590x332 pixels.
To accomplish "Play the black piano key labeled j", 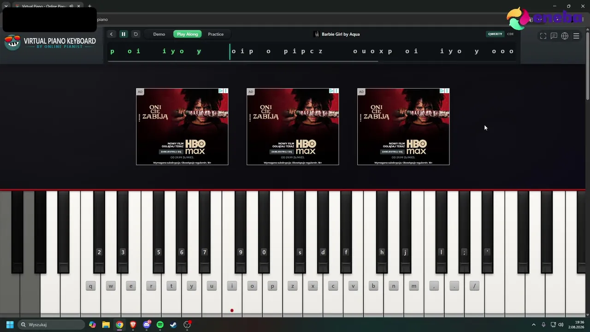I will (x=405, y=232).
